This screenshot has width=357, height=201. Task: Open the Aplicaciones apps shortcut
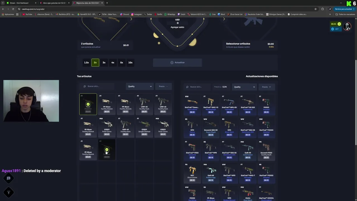pyautogui.click(x=8, y=14)
